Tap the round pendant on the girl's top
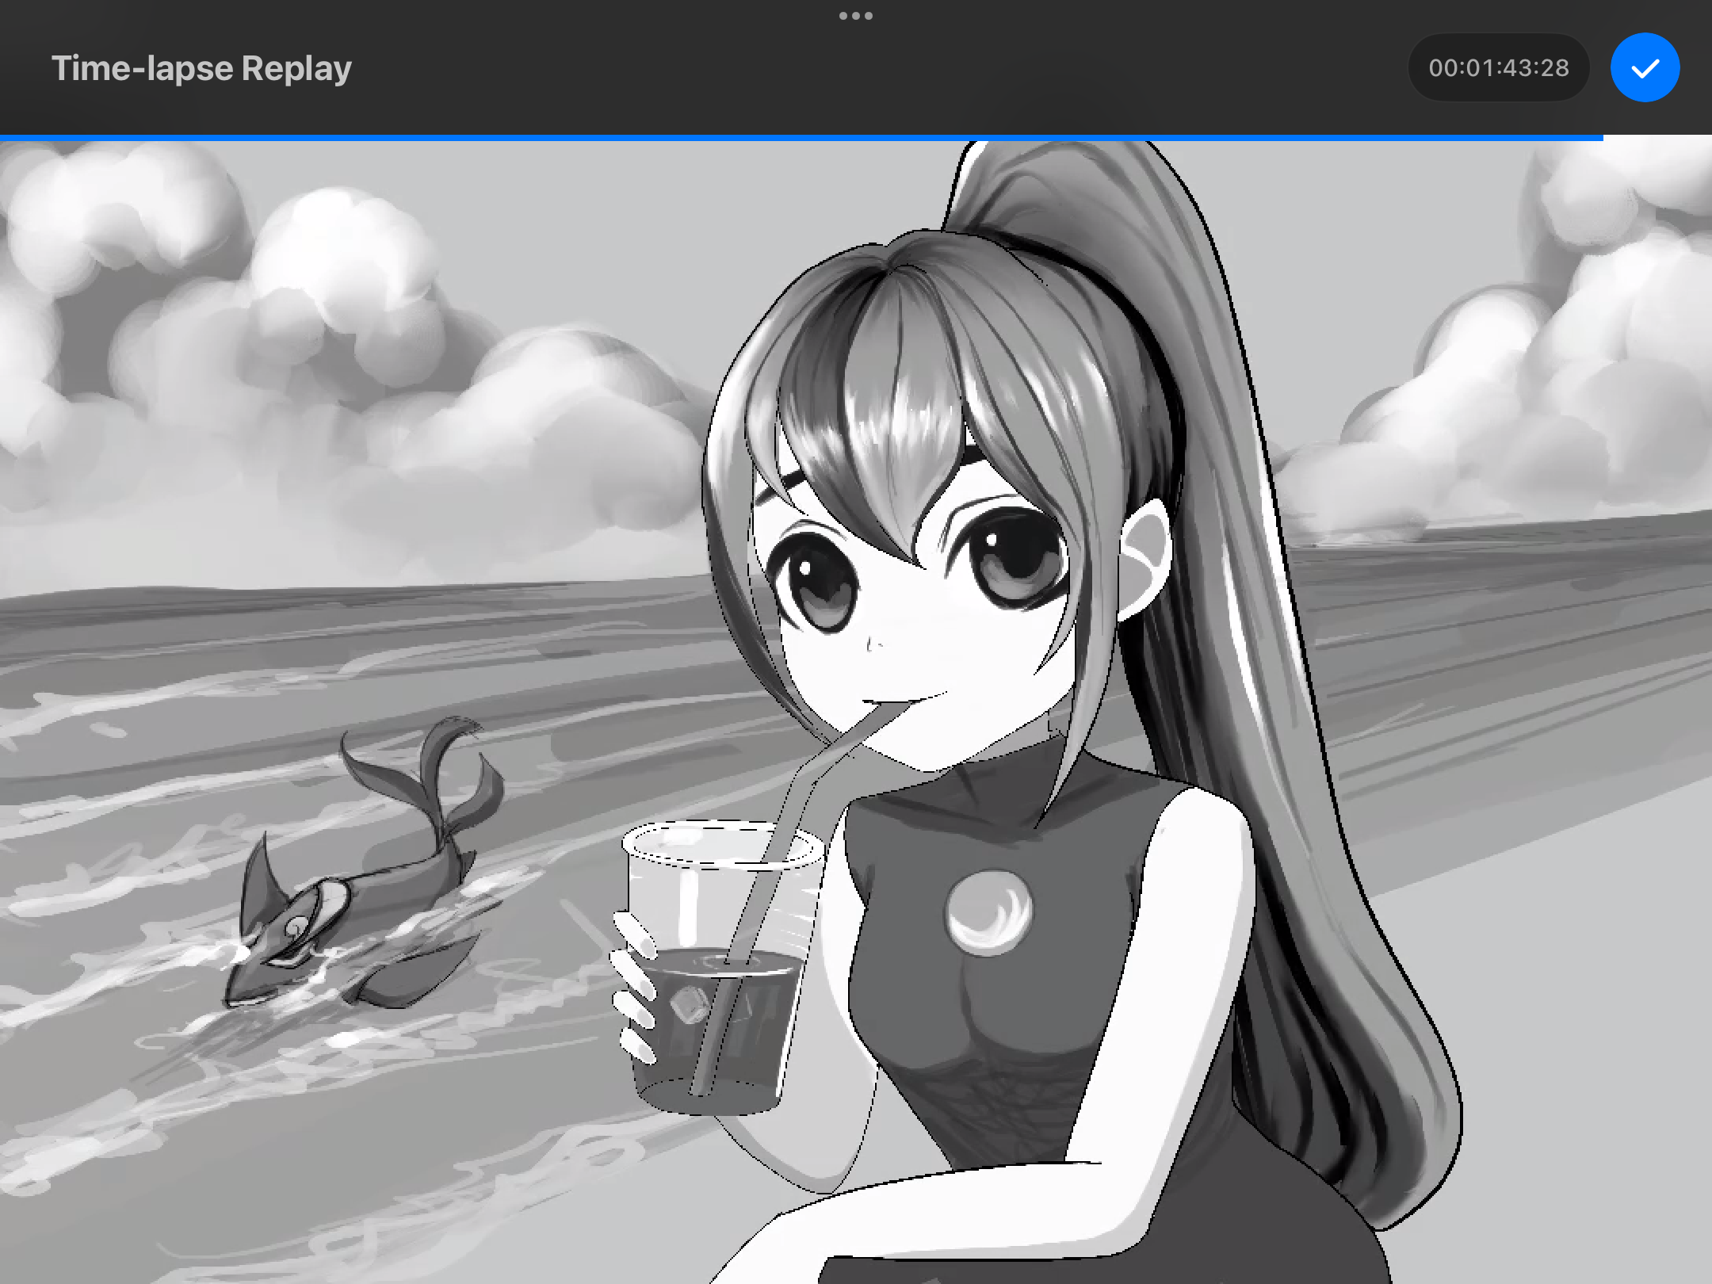Image resolution: width=1712 pixels, height=1284 pixels. tap(988, 911)
